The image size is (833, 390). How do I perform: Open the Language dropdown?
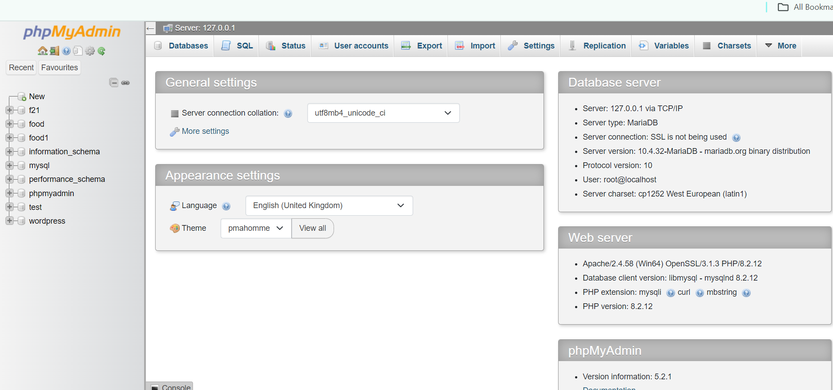pyautogui.click(x=329, y=205)
